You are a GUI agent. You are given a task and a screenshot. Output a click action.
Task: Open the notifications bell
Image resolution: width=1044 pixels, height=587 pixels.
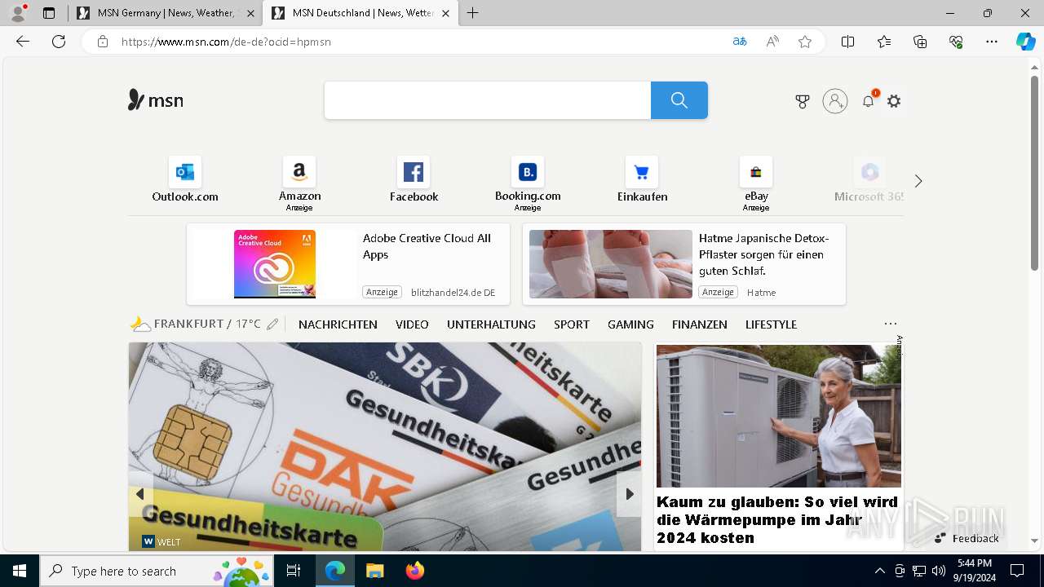click(869, 101)
